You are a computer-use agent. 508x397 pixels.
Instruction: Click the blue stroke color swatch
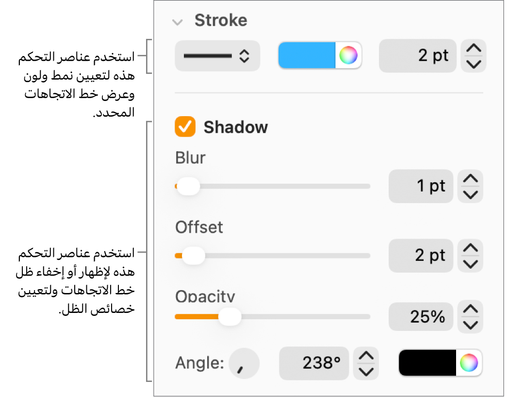pyautogui.click(x=307, y=55)
